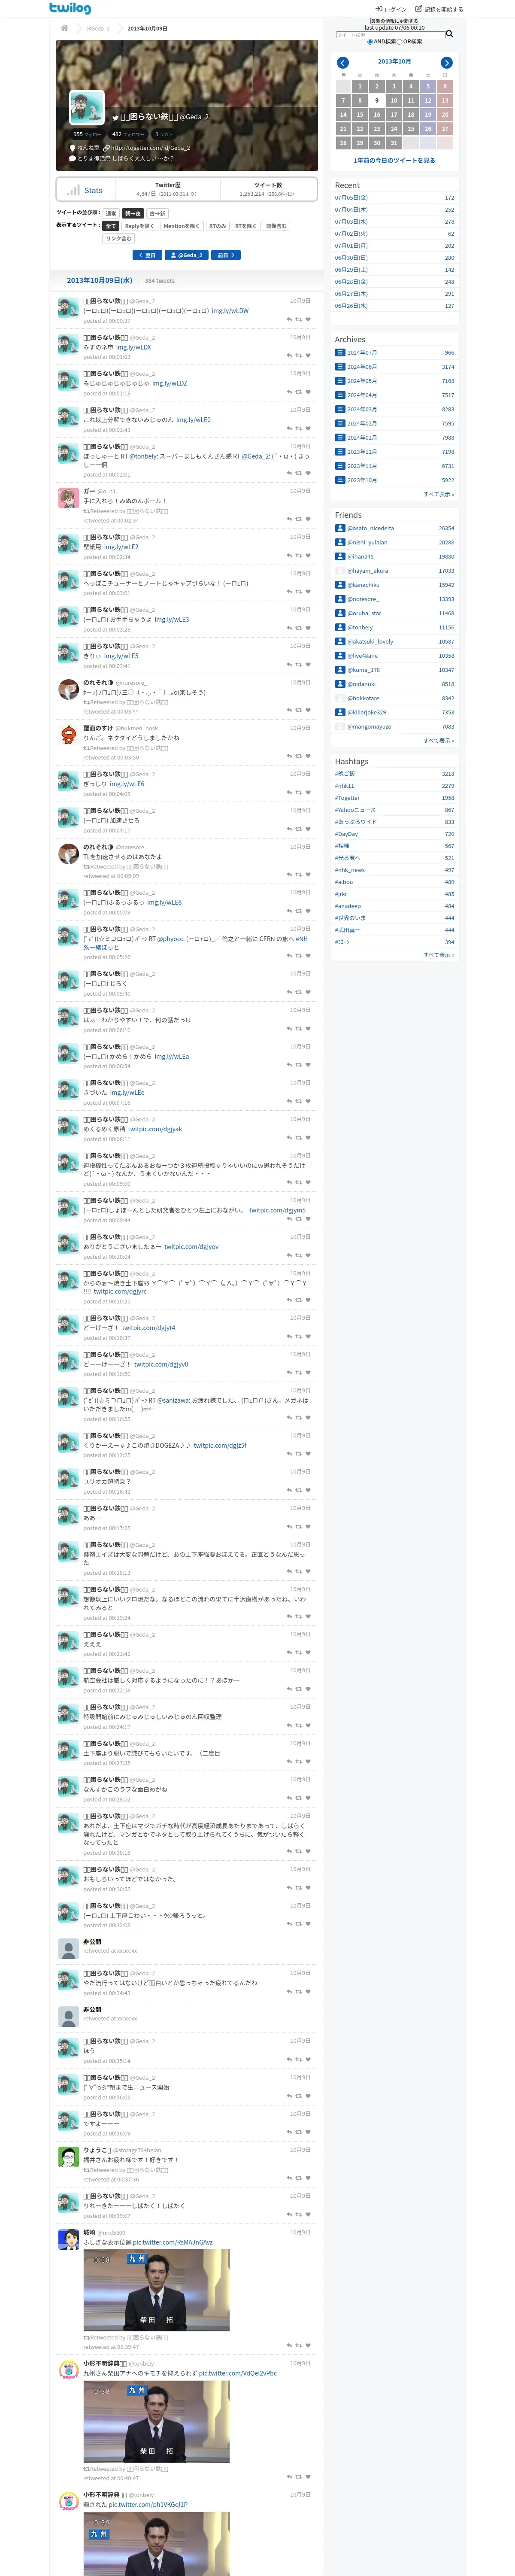Show 全て tweets filter
Image resolution: width=515 pixels, height=2576 pixels.
point(111,226)
